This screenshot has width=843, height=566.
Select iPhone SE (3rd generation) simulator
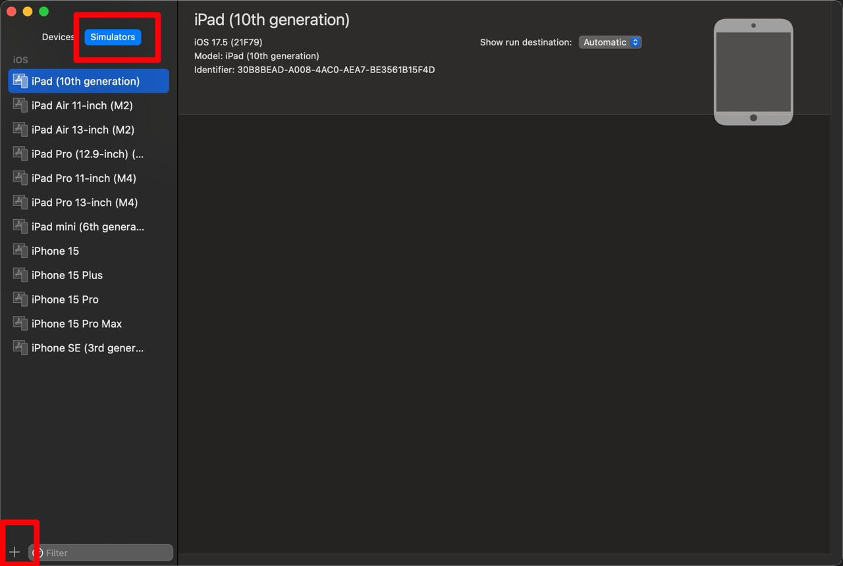coord(88,348)
